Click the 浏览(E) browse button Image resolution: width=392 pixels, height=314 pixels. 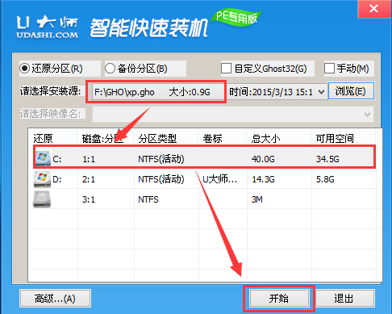click(351, 91)
